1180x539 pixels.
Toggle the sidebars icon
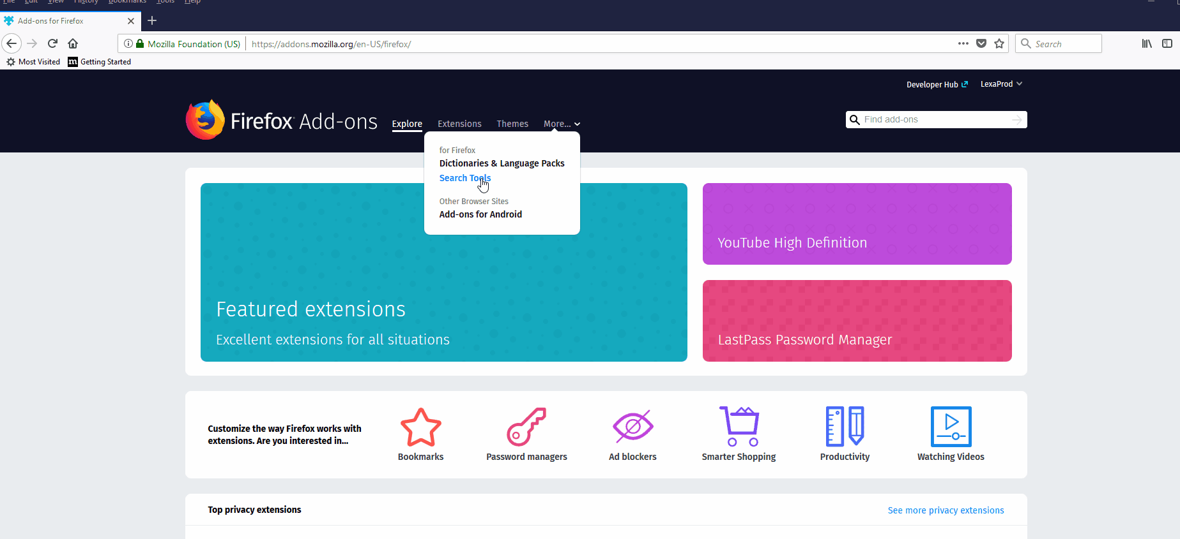[1167, 43]
